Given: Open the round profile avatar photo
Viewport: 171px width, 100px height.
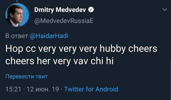Looking at the screenshot, I should [x=17, y=15].
